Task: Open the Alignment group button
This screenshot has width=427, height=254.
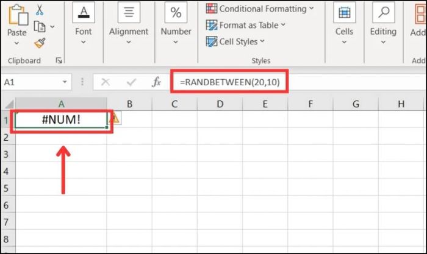Action: click(129, 13)
